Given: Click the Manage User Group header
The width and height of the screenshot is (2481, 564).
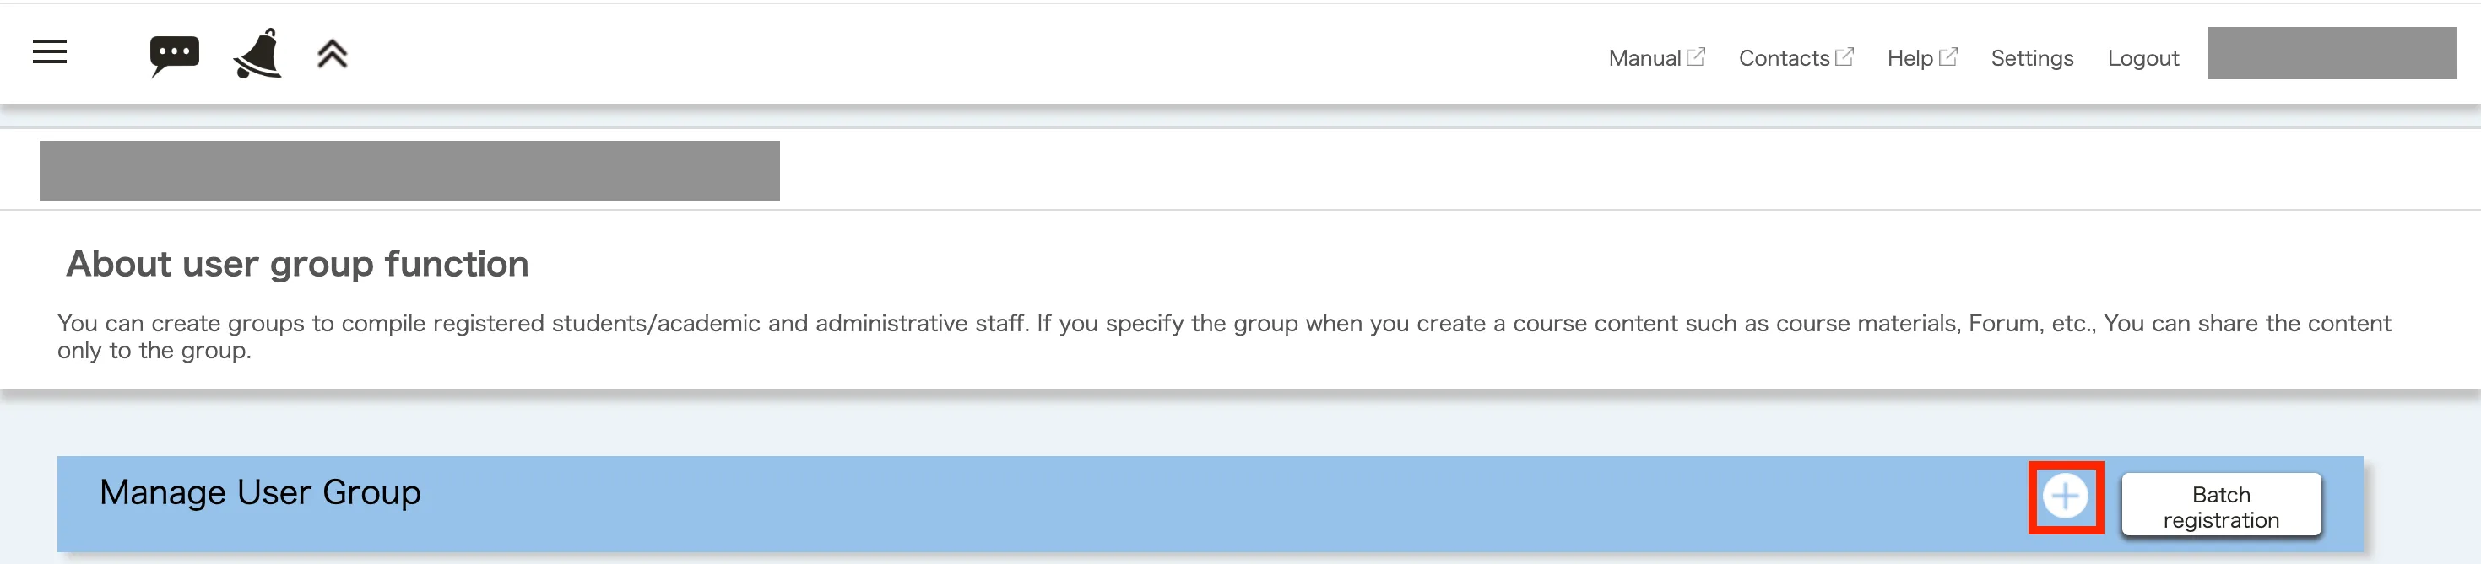Looking at the screenshot, I should (x=260, y=493).
